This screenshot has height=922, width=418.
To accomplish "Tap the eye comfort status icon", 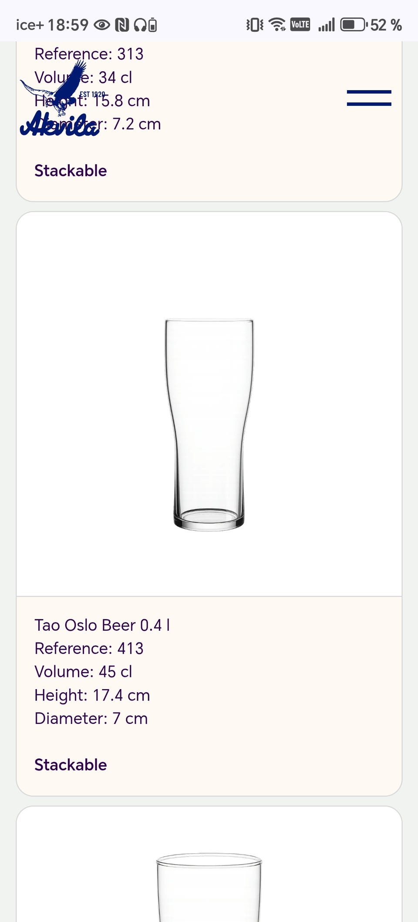I will click(101, 25).
